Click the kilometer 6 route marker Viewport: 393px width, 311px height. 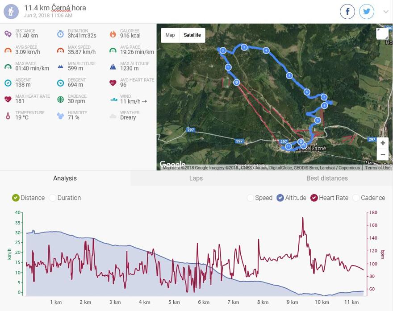tap(307, 92)
